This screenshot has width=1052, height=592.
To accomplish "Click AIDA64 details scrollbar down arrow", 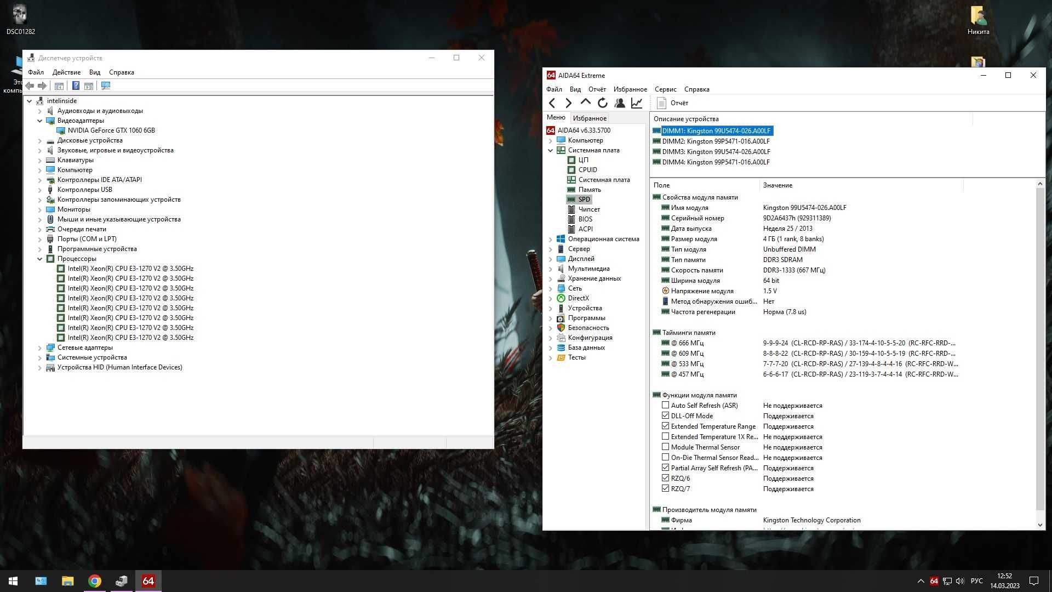I will coord(1040,525).
